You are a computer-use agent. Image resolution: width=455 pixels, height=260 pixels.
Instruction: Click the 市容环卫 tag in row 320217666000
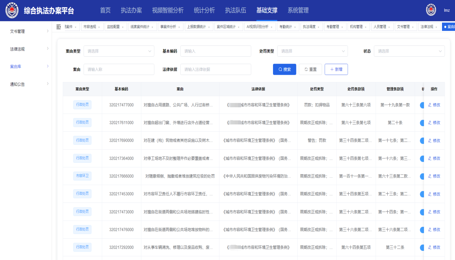[82, 176]
